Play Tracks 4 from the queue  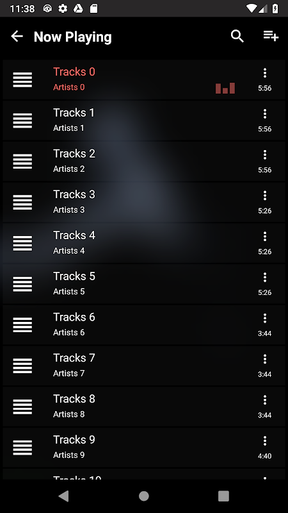coord(143,243)
